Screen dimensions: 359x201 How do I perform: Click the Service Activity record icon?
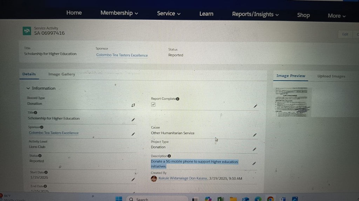pyautogui.click(x=27, y=31)
